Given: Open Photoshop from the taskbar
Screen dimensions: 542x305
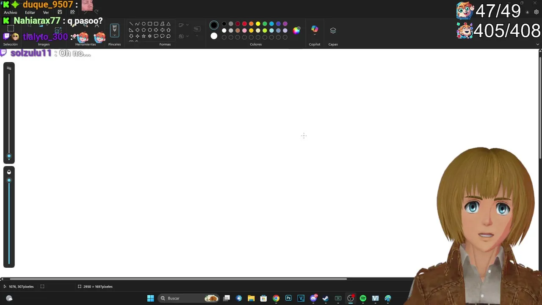Looking at the screenshot, I should tap(288, 298).
